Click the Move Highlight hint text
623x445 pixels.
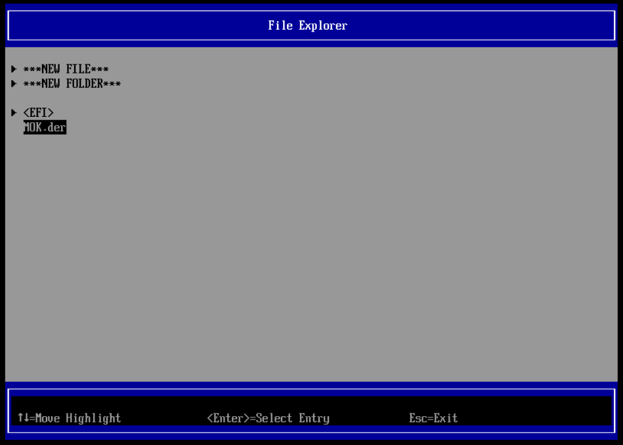78,418
